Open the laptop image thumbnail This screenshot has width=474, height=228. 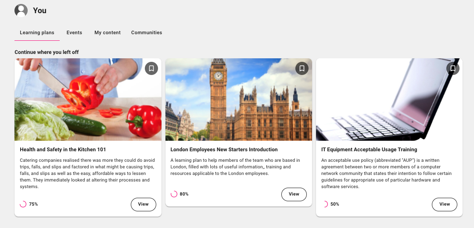[x=389, y=100]
